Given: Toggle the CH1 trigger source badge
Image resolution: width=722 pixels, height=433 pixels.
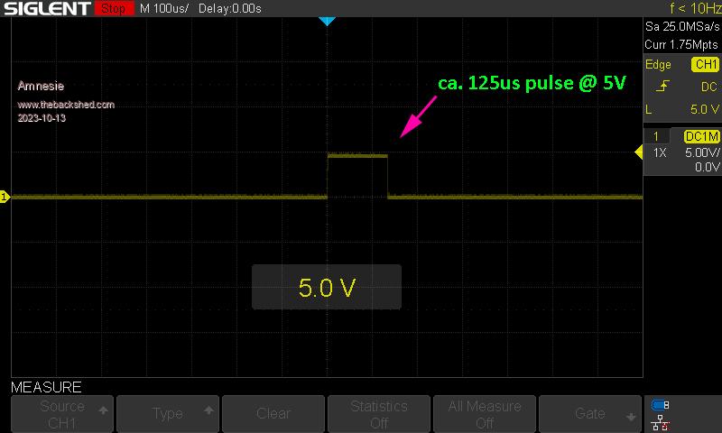Looking at the screenshot, I should click(704, 65).
